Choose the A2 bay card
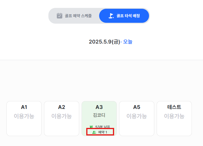 coord(62,119)
